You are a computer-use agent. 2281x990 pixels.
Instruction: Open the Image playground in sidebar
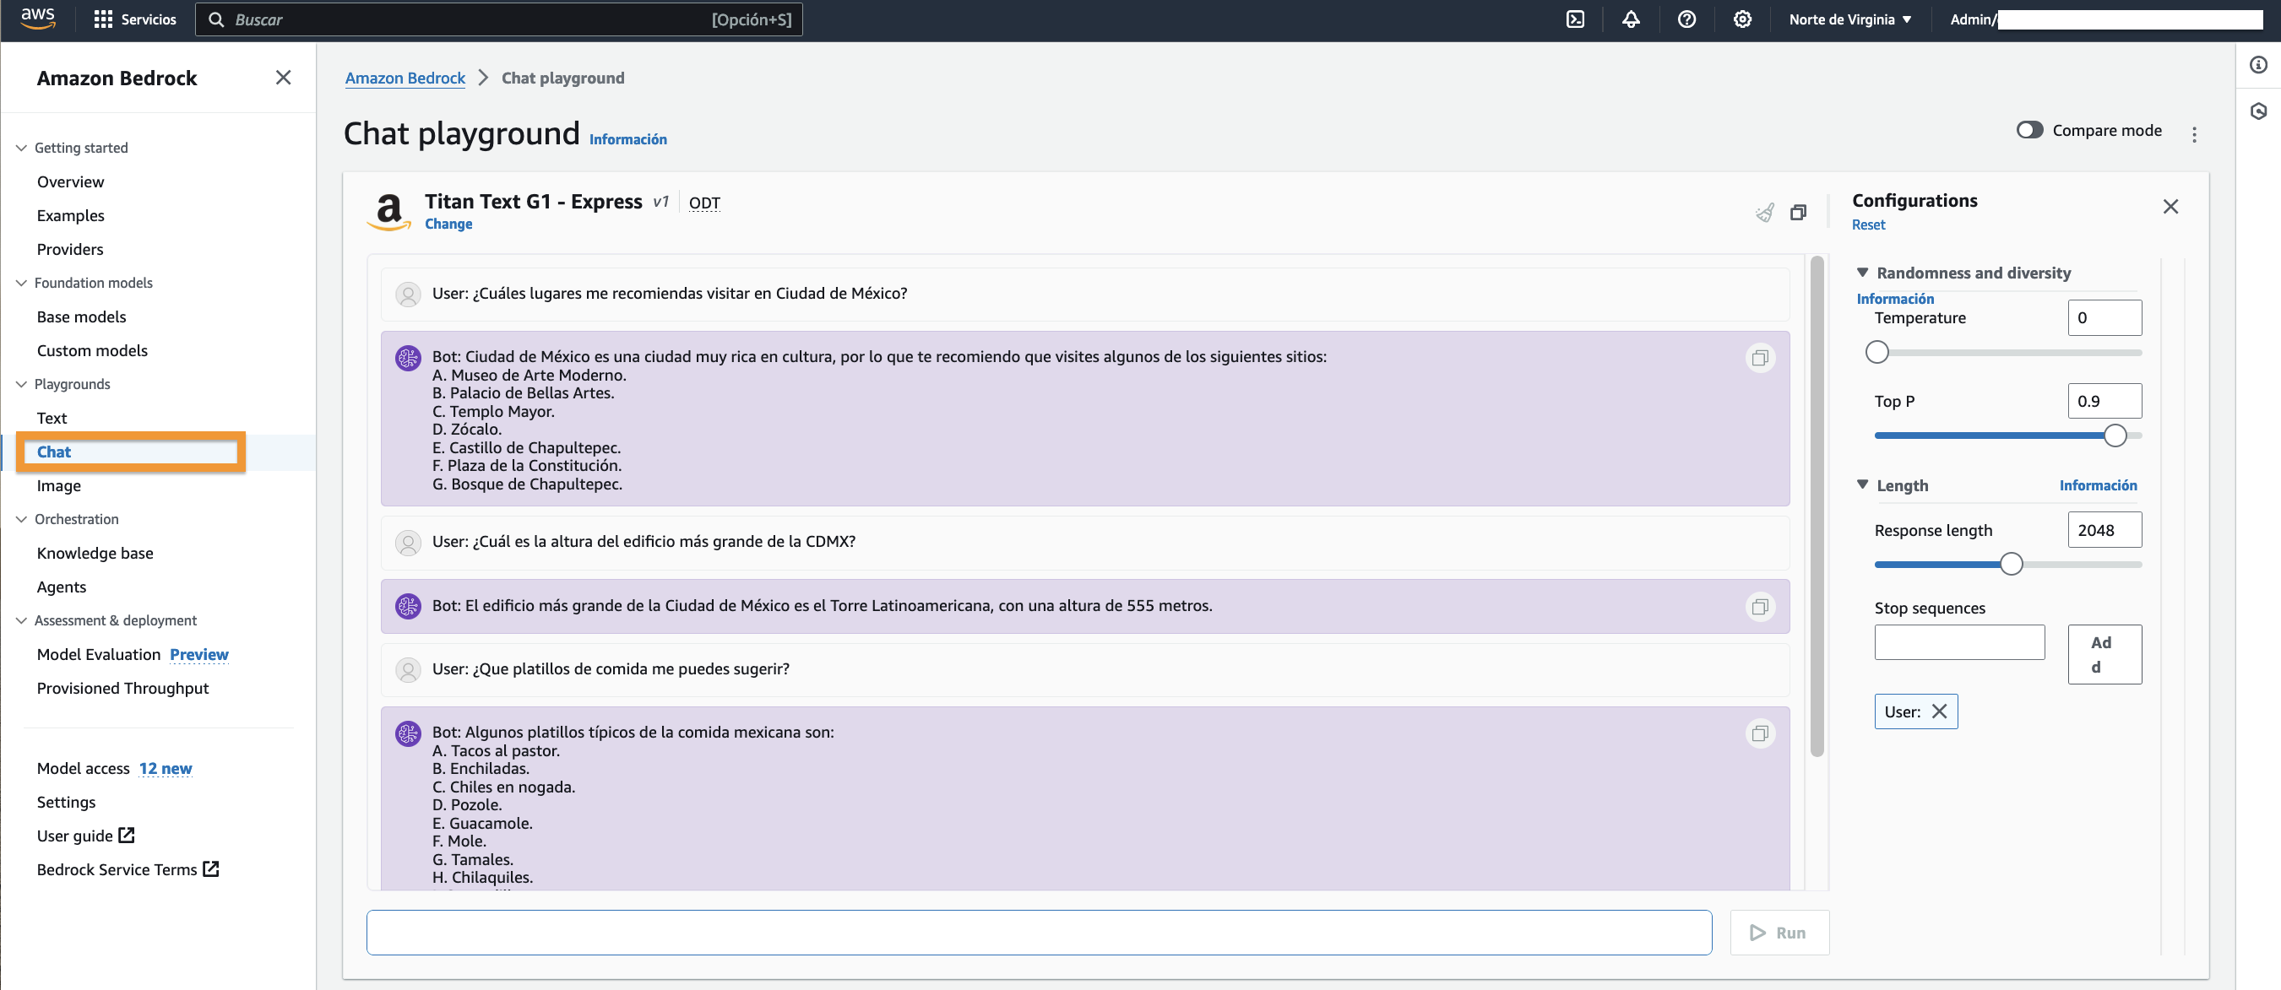[x=58, y=485]
